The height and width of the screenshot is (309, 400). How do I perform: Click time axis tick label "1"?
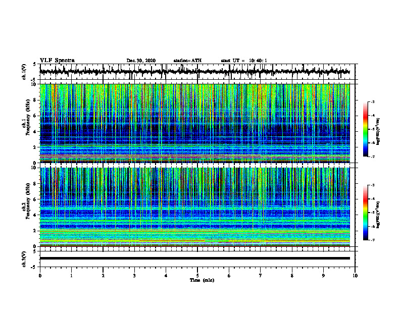pyautogui.click(x=71, y=276)
